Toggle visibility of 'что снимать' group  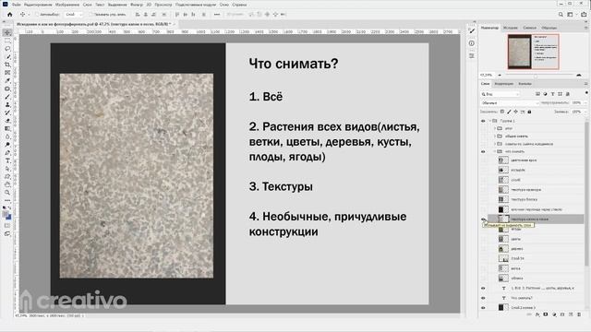(x=483, y=151)
